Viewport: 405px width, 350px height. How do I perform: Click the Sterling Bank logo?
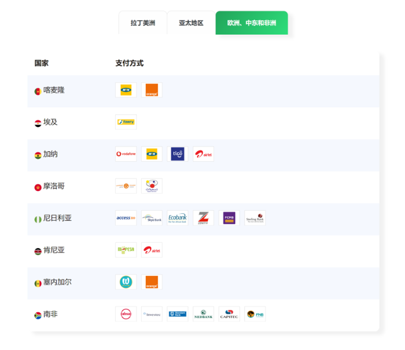coord(255,218)
